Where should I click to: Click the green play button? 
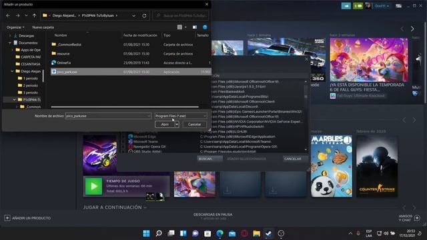coord(93,186)
